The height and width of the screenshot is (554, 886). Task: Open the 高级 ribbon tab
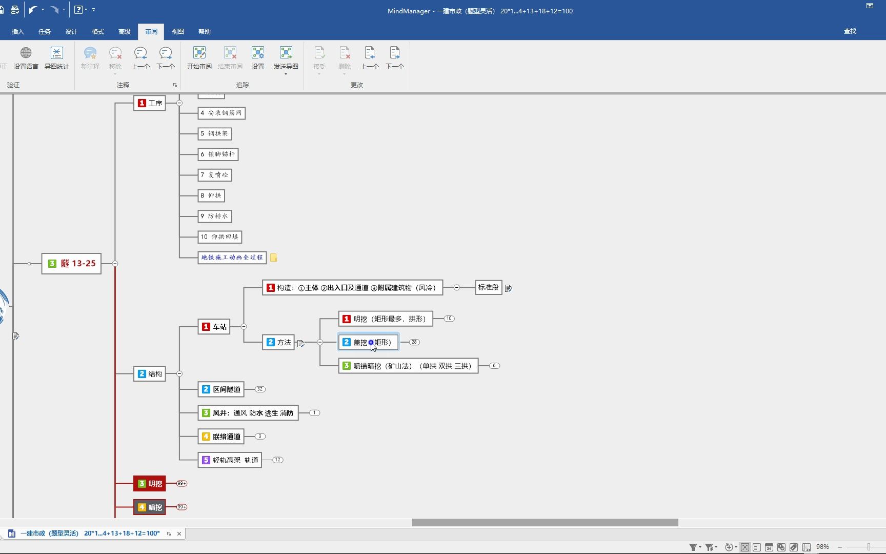(x=125, y=32)
